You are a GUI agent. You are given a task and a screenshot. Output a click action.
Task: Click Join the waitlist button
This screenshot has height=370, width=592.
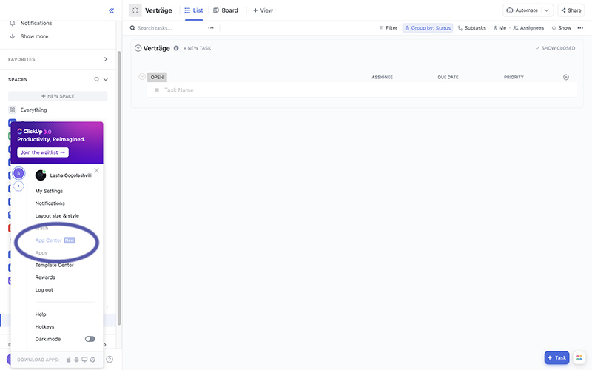tap(43, 152)
